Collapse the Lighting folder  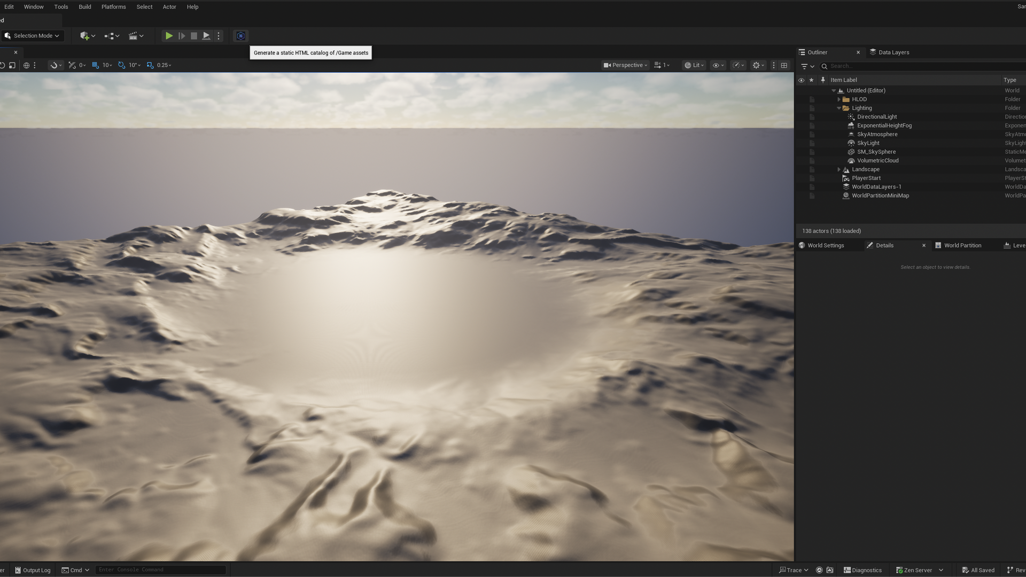[x=839, y=108]
